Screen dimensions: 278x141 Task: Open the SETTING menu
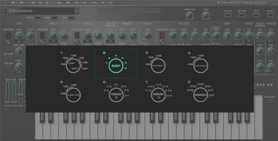242,15
